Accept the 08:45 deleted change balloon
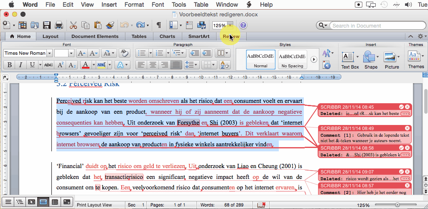The width and height of the screenshot is (428, 209). point(401,107)
